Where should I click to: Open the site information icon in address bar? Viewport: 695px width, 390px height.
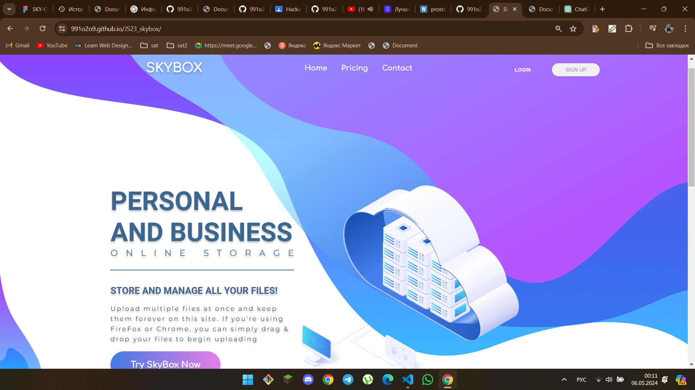(x=62, y=29)
